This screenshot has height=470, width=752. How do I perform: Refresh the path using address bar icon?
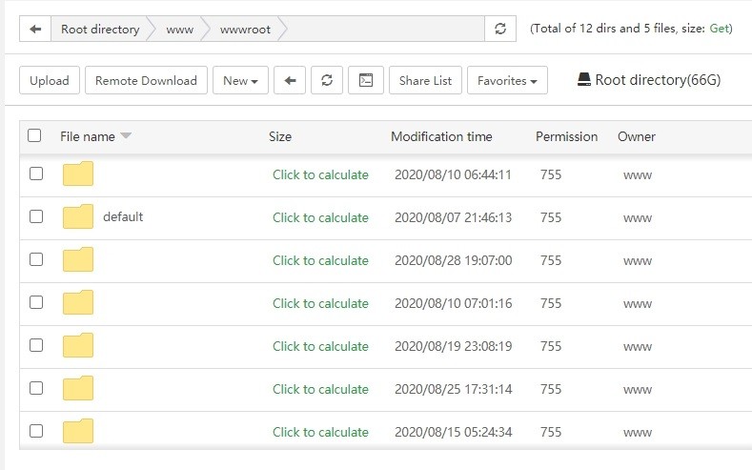point(499,29)
